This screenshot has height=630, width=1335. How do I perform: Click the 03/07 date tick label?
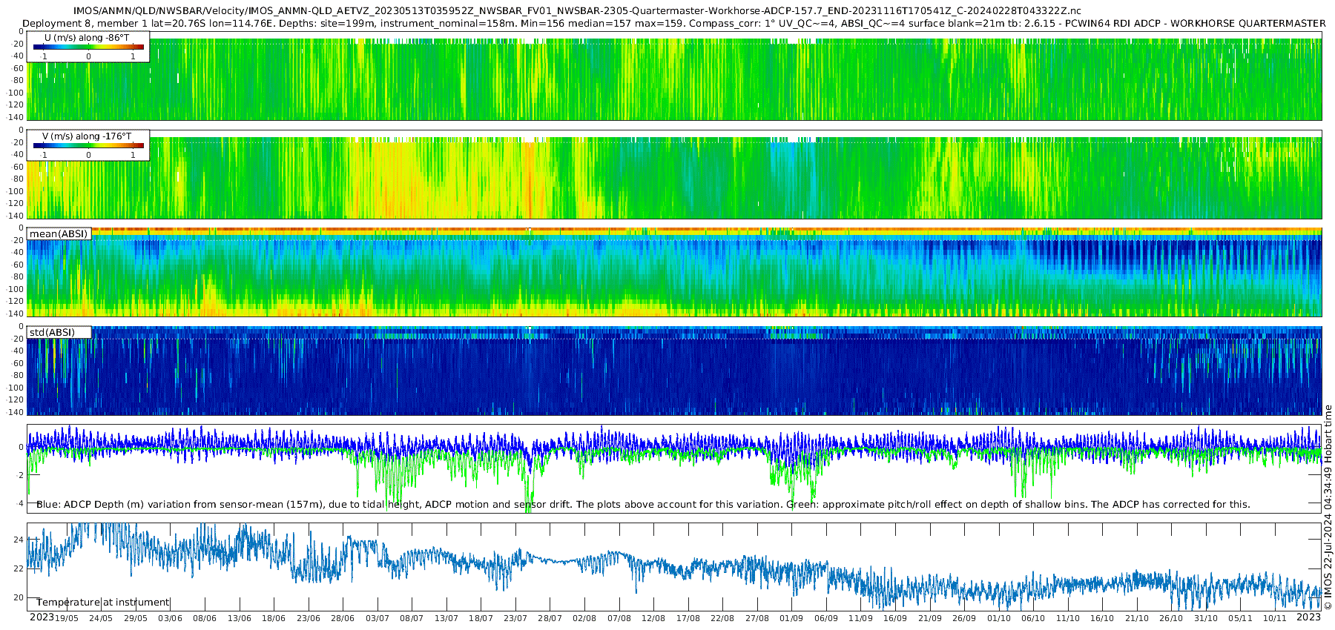pyautogui.click(x=377, y=618)
